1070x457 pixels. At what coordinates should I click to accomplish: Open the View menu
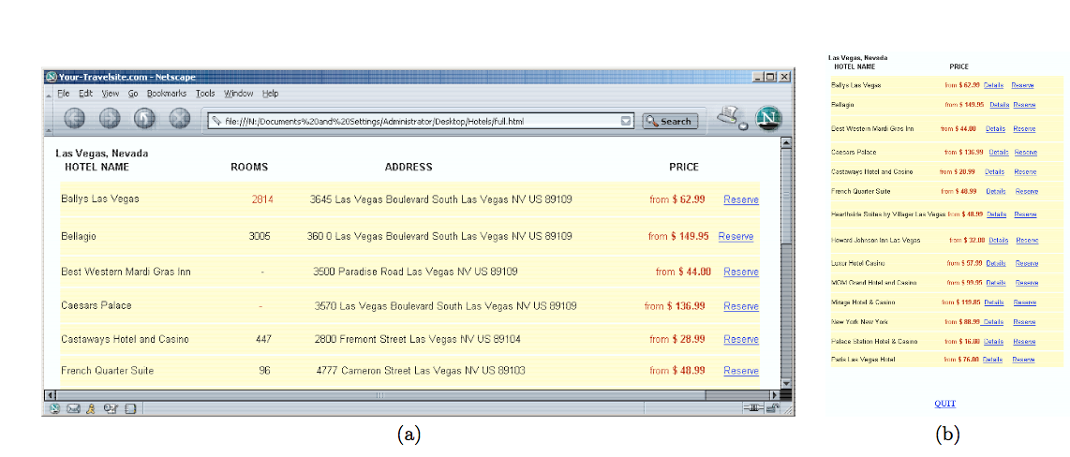(110, 94)
